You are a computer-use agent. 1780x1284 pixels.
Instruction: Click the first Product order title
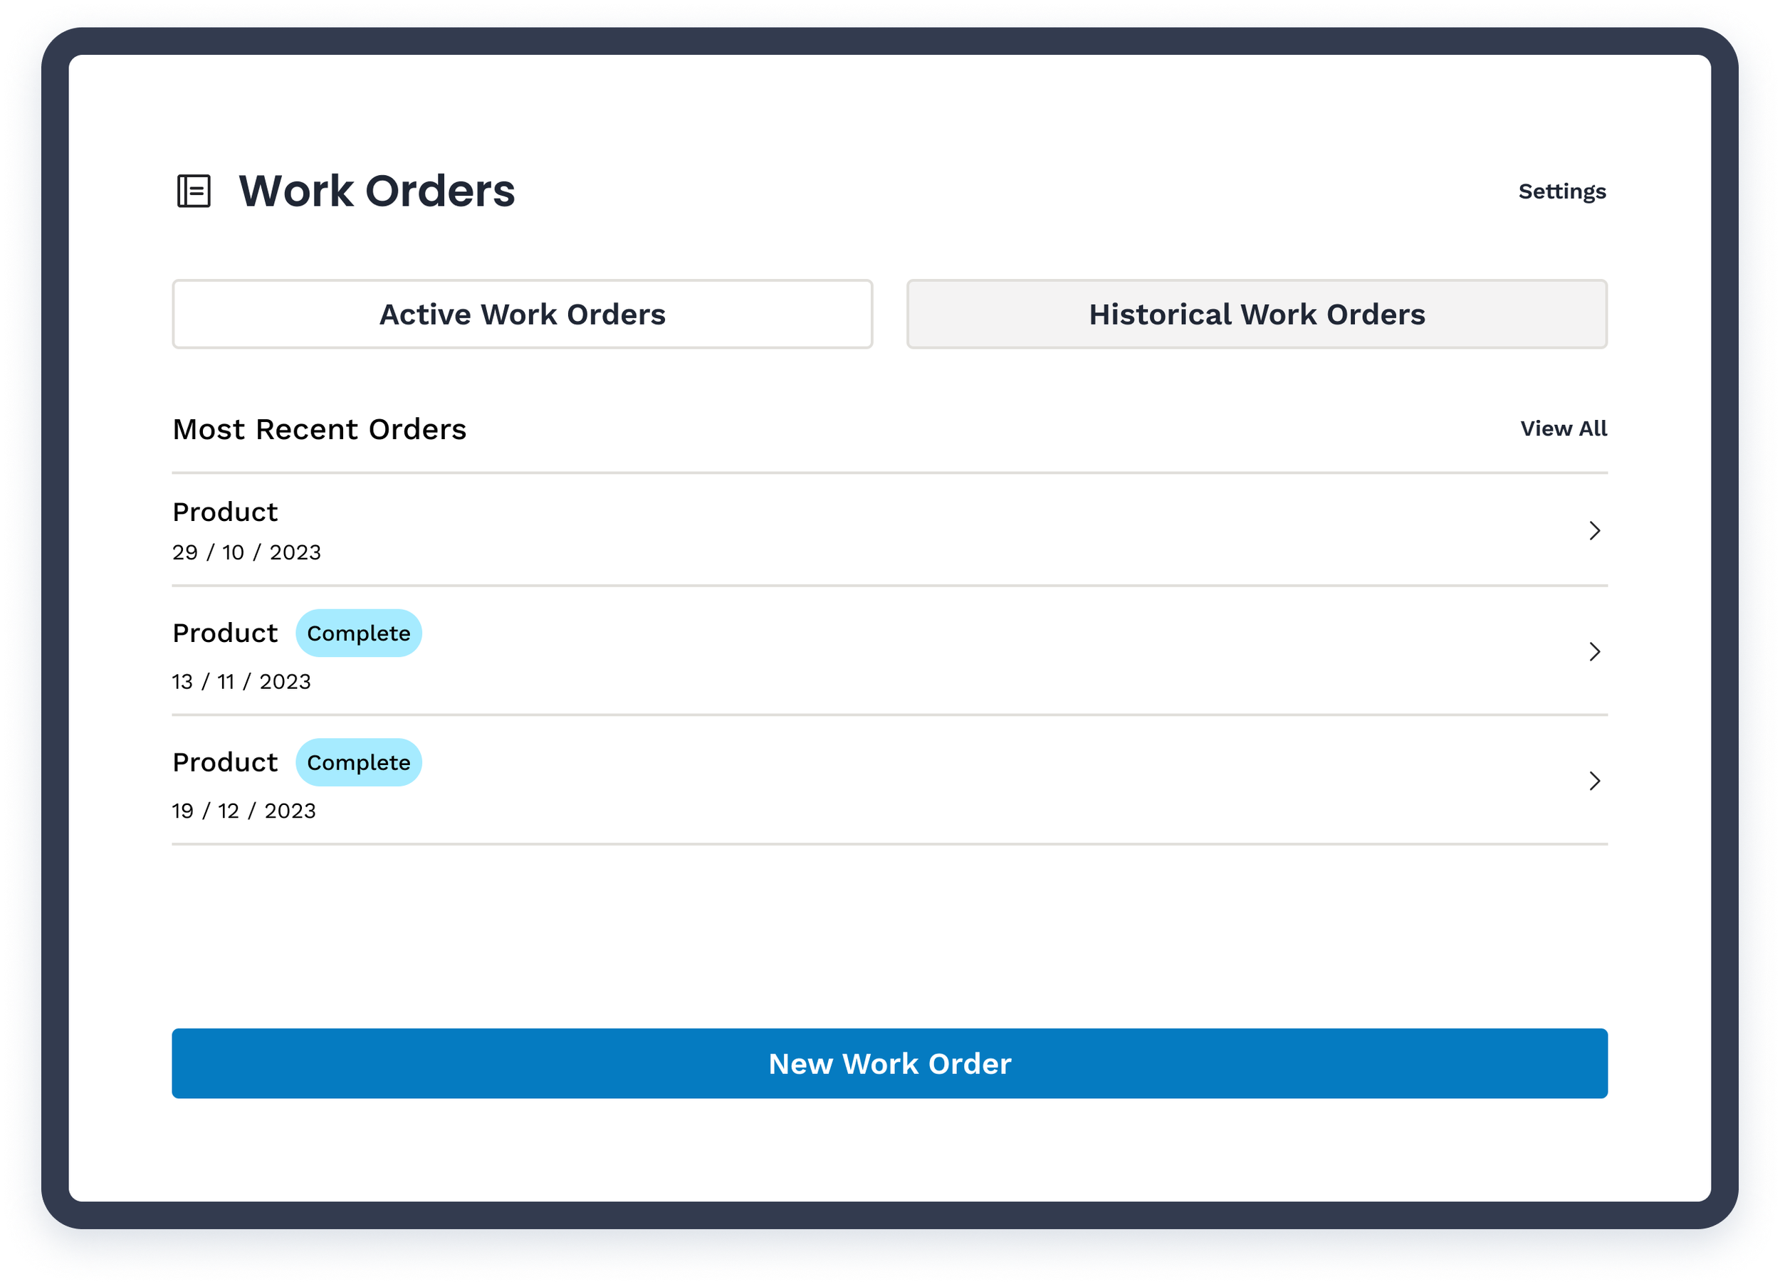[x=225, y=512]
